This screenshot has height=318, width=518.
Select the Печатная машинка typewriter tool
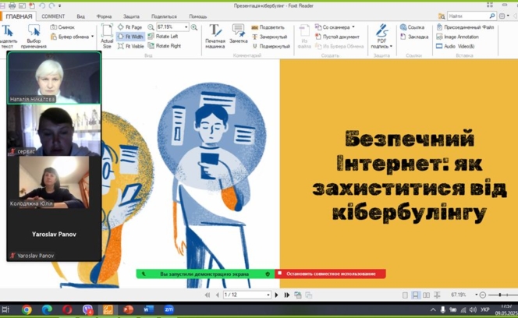click(215, 35)
